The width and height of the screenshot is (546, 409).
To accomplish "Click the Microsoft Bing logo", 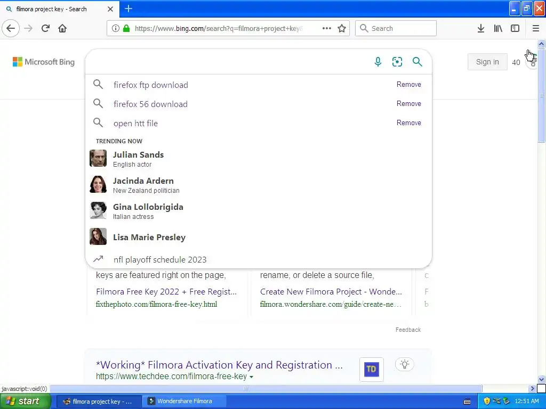I will 44,62.
